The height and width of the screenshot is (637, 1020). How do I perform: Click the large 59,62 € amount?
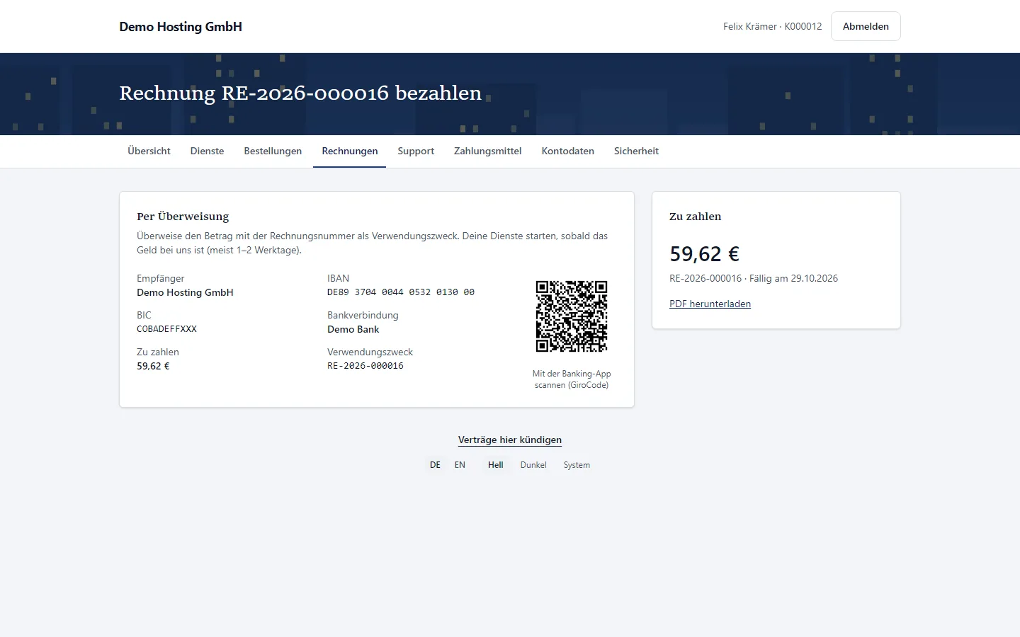coord(705,254)
